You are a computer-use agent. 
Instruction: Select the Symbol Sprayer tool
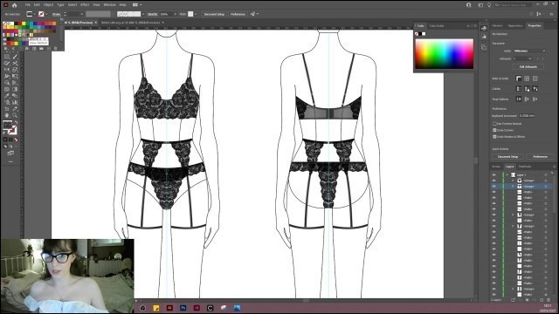coord(7,103)
